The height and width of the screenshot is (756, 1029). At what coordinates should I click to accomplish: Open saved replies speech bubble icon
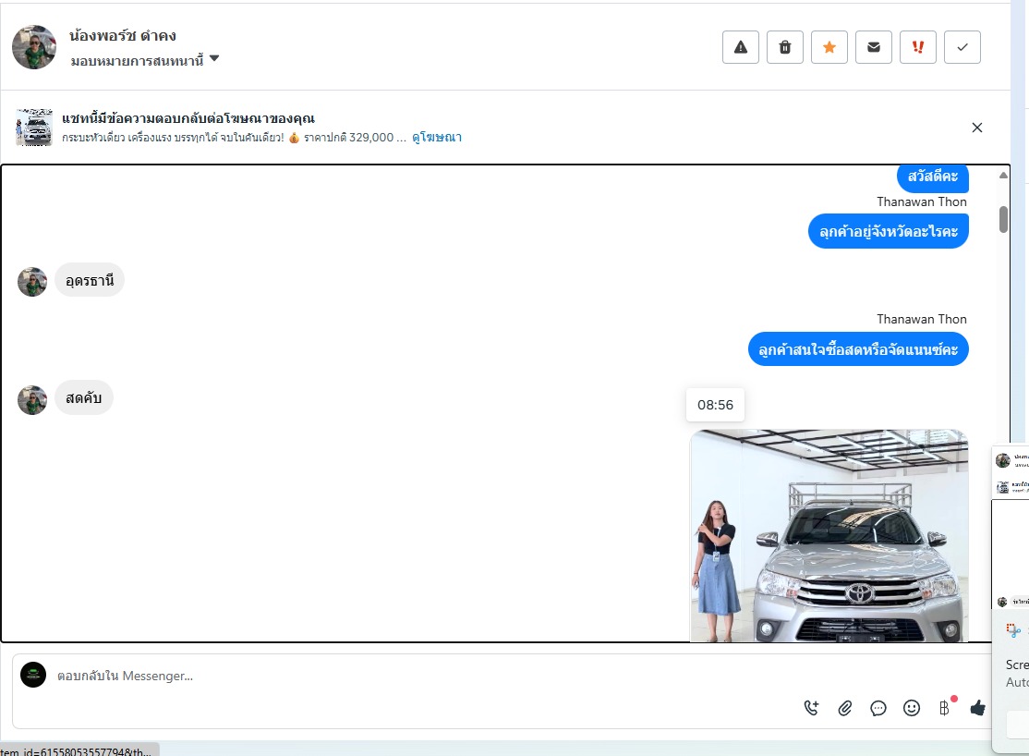878,708
